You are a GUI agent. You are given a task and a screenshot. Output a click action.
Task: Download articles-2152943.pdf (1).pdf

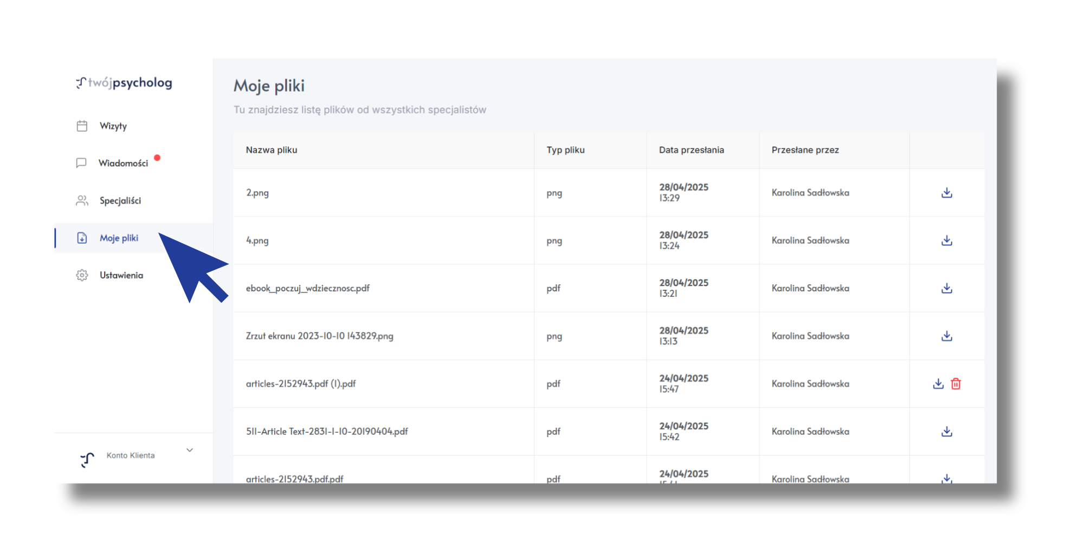(938, 383)
